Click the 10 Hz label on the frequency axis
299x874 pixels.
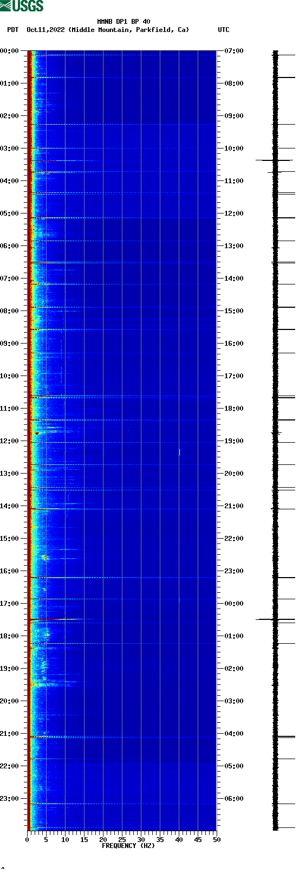click(65, 840)
